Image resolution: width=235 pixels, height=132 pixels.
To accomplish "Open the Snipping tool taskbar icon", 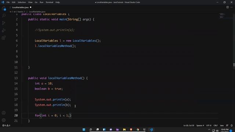I will coord(144,129).
